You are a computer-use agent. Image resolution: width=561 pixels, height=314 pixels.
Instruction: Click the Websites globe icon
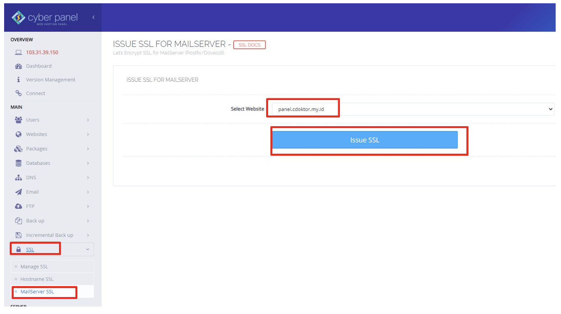(18, 134)
